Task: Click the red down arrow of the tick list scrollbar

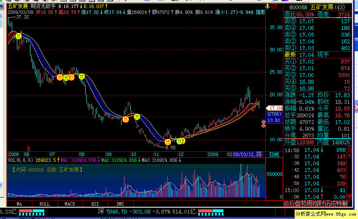Action: (x=349, y=197)
